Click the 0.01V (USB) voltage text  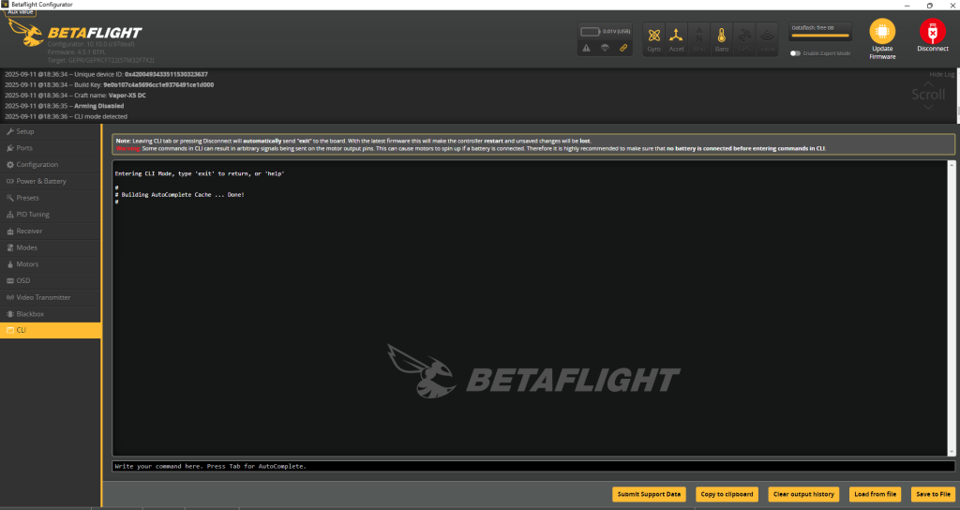[x=617, y=31]
